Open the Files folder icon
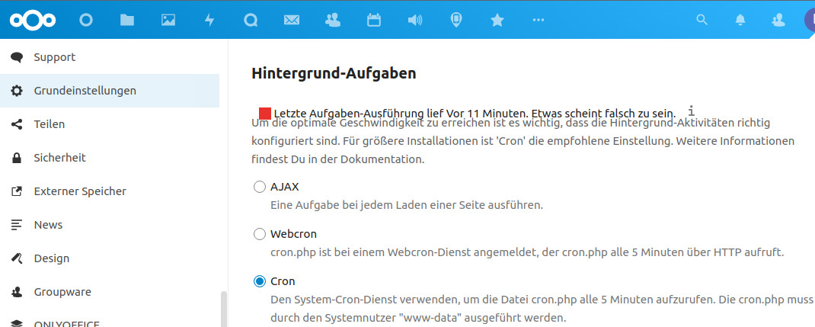Image resolution: width=815 pixels, height=327 pixels. click(127, 21)
